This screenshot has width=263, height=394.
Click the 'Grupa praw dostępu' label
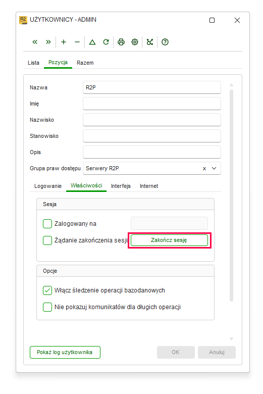(55, 168)
